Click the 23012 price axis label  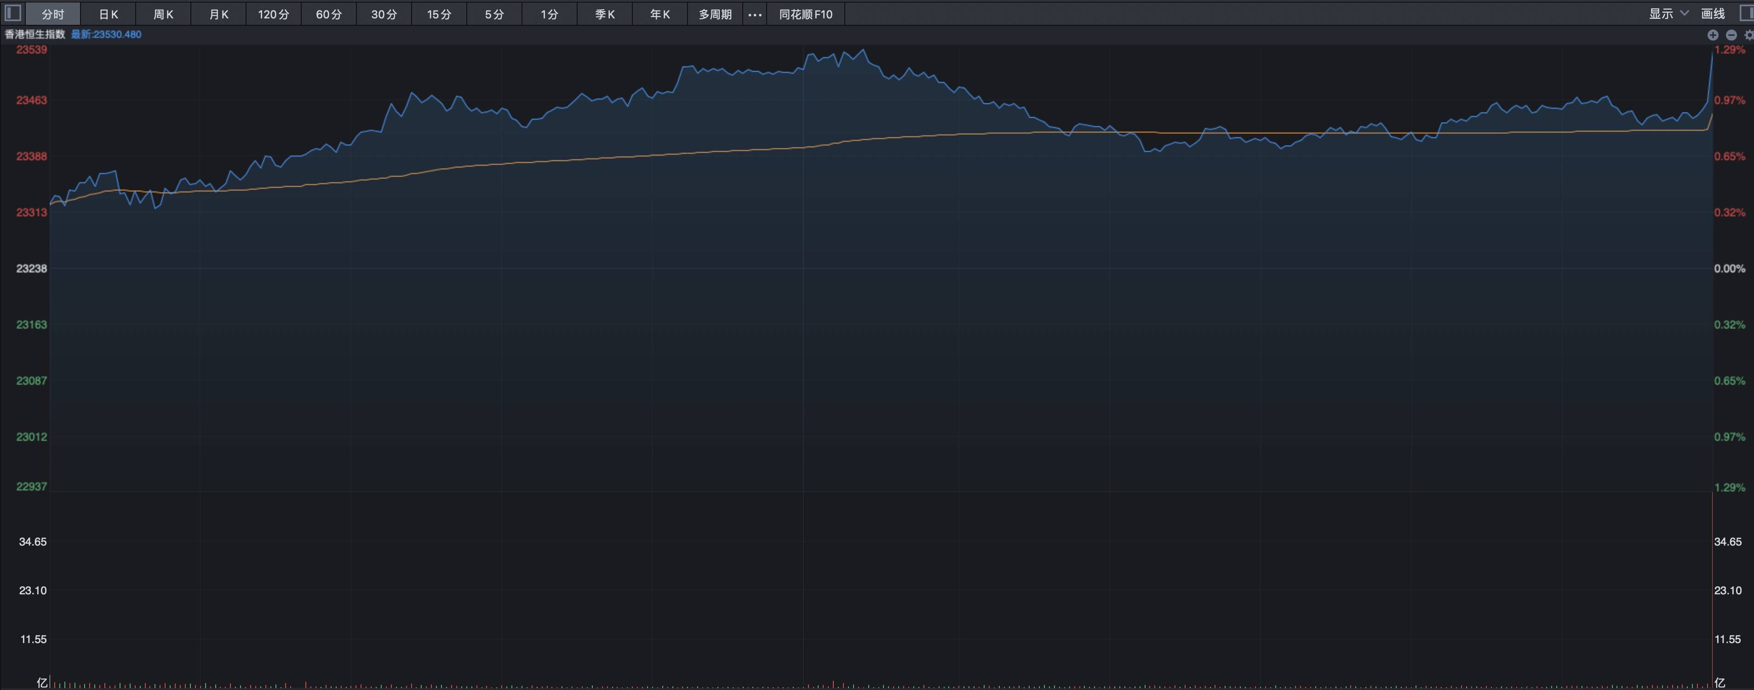(x=32, y=437)
